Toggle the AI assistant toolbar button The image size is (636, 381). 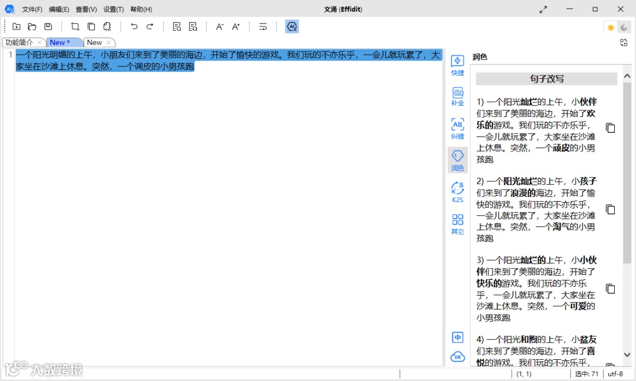tap(292, 26)
